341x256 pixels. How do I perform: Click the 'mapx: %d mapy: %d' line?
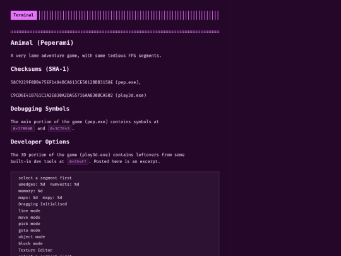[40, 198]
